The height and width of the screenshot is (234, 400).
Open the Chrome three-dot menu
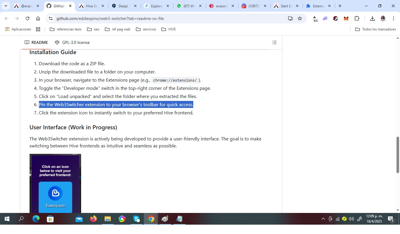(394, 18)
